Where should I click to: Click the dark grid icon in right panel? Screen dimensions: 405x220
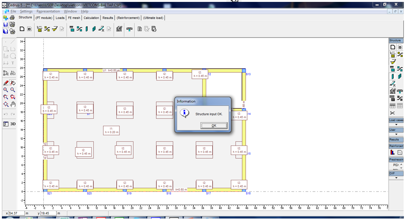(392, 98)
